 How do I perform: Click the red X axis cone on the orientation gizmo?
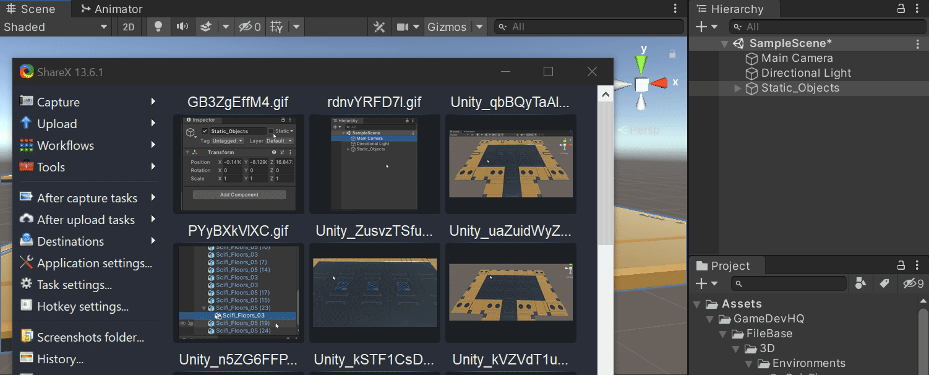(659, 82)
